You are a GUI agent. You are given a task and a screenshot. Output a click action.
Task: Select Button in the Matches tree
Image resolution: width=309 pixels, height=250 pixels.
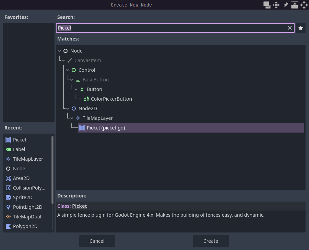[94, 89]
